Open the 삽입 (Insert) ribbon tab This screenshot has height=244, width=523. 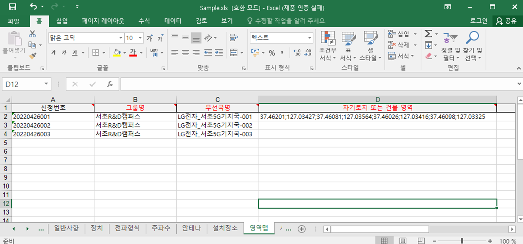(62, 21)
